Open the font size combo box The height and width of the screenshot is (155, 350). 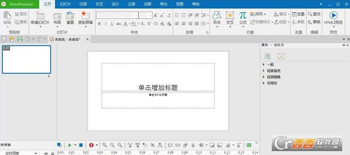coord(145,15)
